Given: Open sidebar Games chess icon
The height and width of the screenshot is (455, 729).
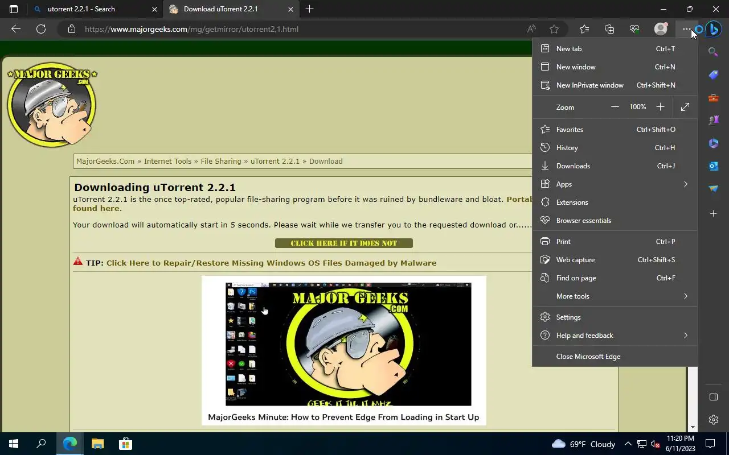Looking at the screenshot, I should 713,121.
